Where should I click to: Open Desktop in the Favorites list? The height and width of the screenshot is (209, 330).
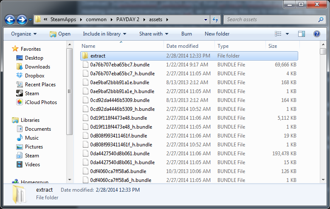pyautogui.click(x=34, y=58)
